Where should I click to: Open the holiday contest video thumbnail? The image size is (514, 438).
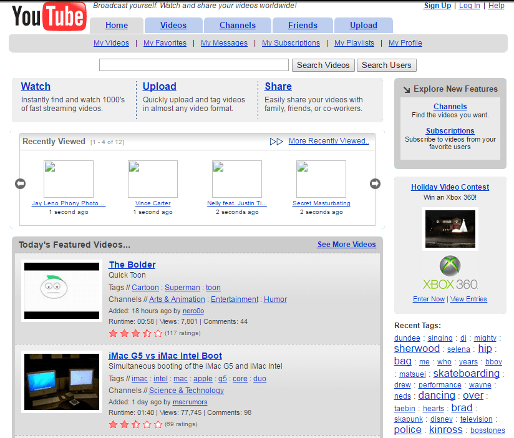pos(450,229)
